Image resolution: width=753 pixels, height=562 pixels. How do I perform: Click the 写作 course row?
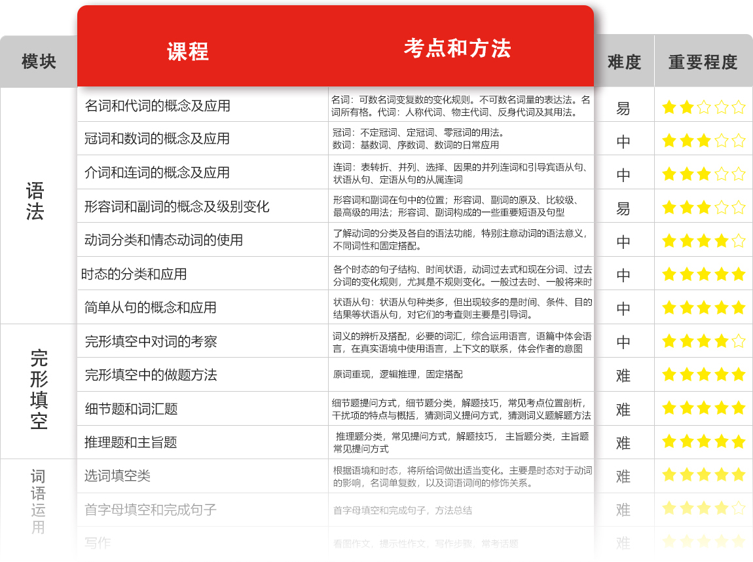pos(98,543)
